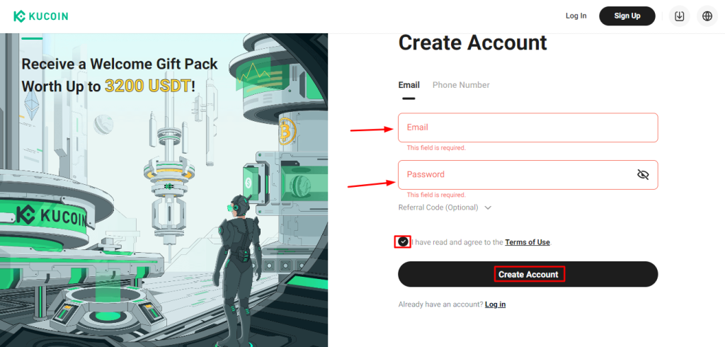The image size is (725, 347).
Task: Click the KuCoin logo in header
Action: [40, 16]
